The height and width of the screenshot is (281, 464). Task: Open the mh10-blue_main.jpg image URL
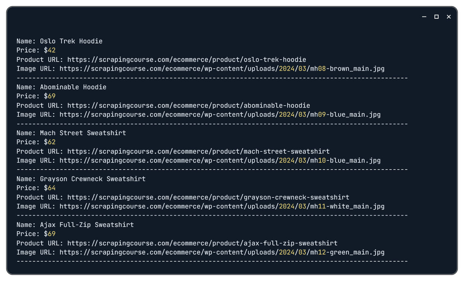220,161
